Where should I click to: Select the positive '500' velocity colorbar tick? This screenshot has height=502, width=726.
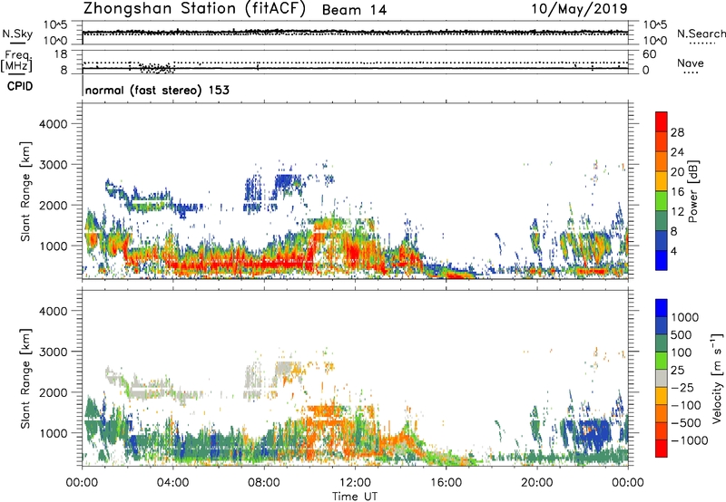pos(683,335)
